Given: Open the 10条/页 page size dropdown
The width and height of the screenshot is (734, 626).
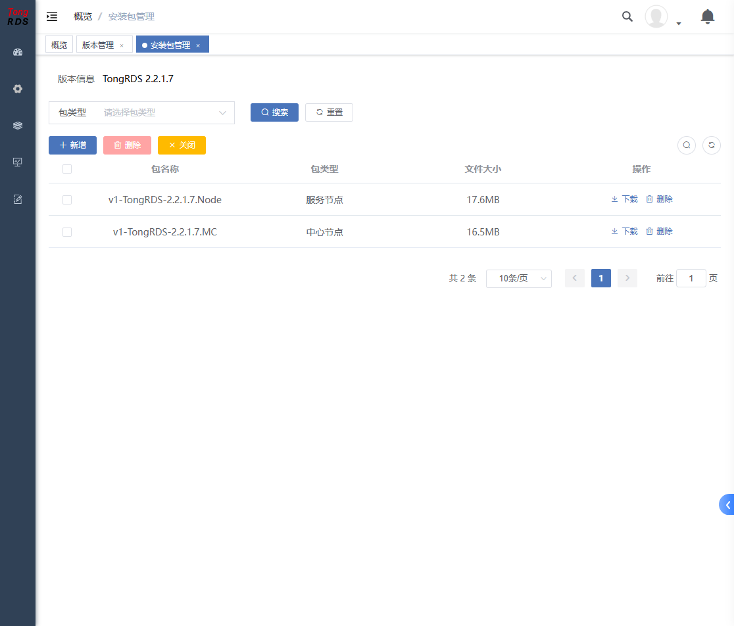Looking at the screenshot, I should click(519, 278).
